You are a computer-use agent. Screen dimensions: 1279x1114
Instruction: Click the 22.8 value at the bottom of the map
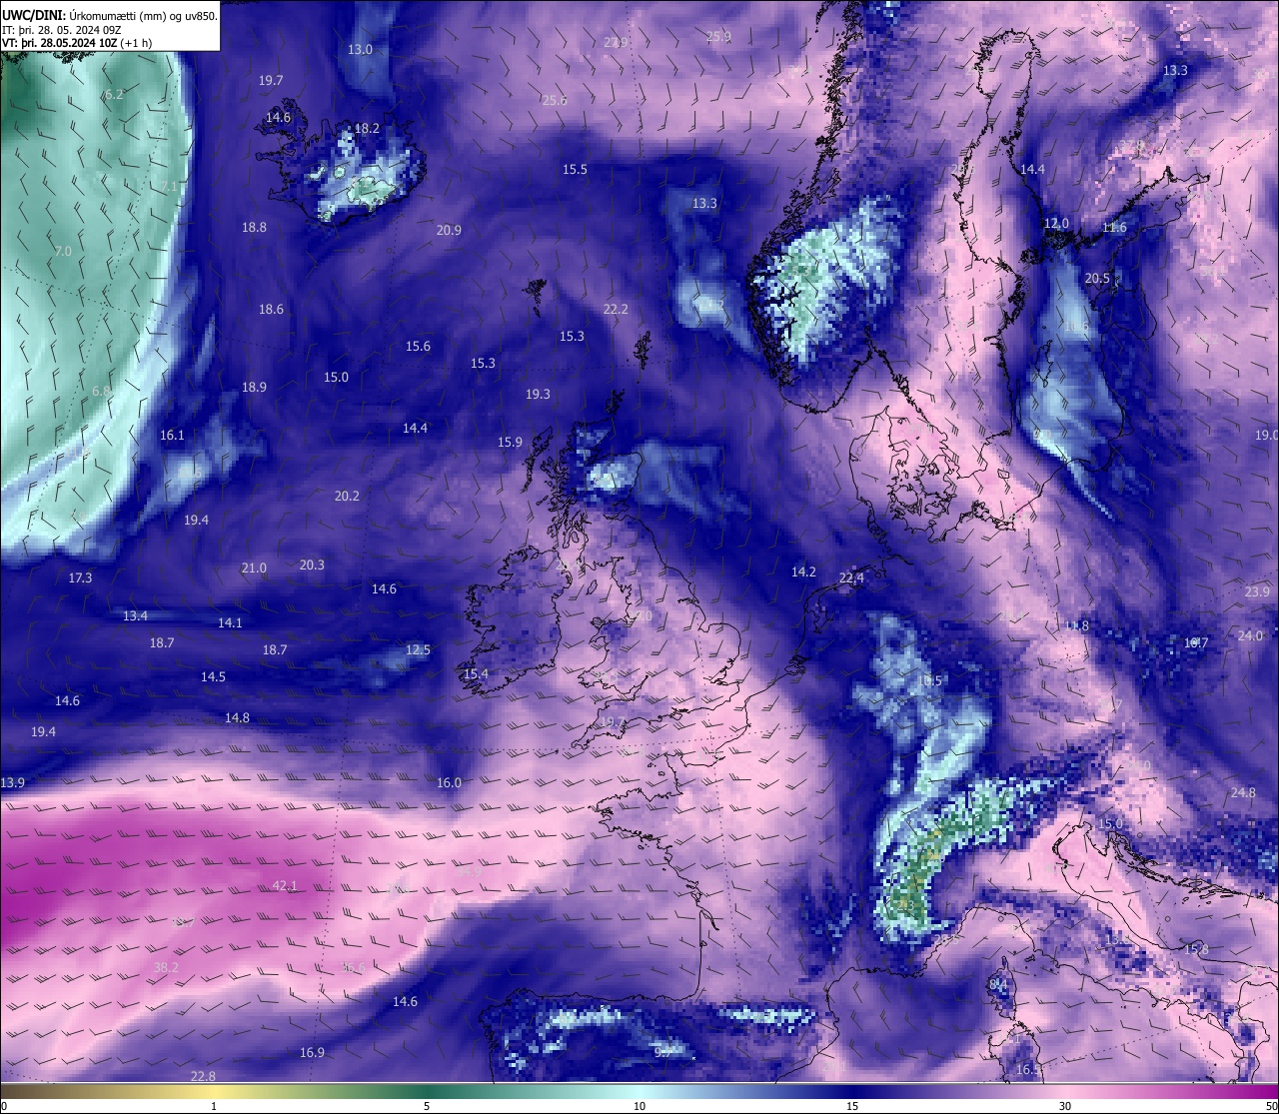(x=203, y=1076)
